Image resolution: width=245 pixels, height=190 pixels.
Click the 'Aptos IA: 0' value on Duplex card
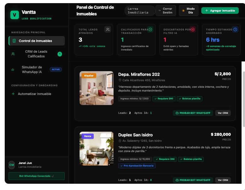click(x=143, y=180)
